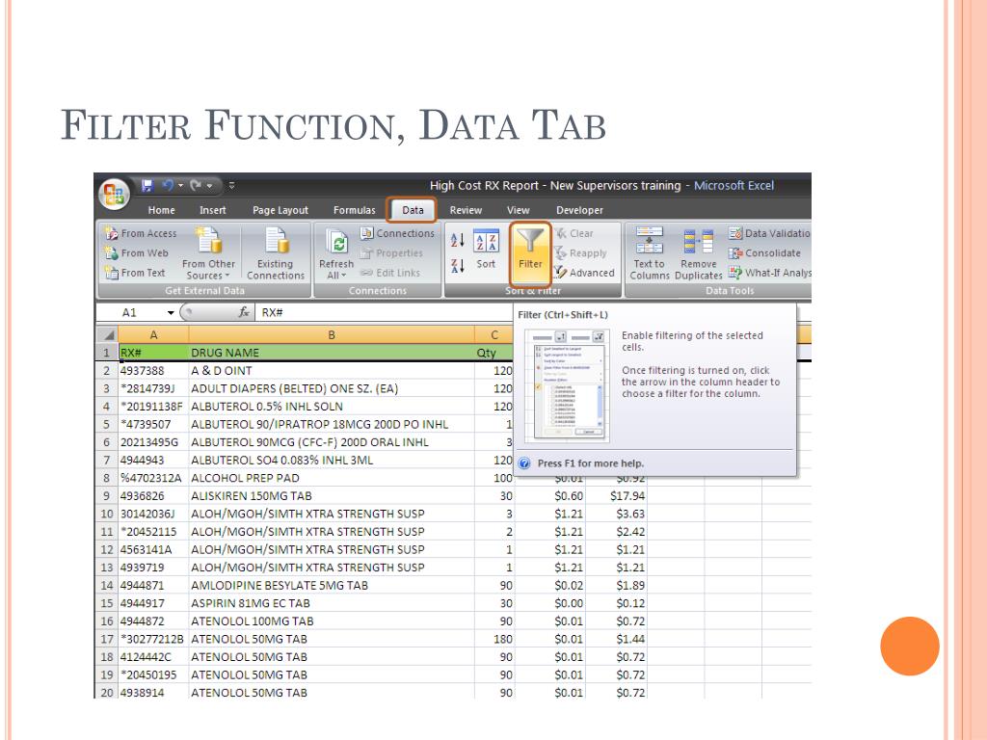Redo the last action

(x=196, y=185)
